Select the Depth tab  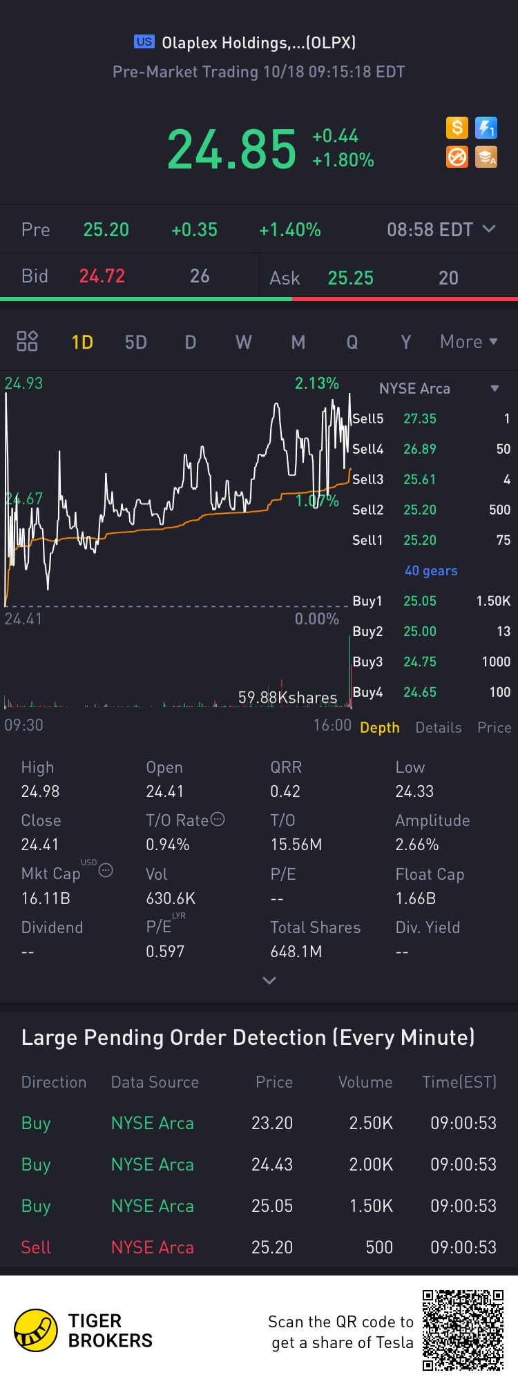pyautogui.click(x=380, y=728)
